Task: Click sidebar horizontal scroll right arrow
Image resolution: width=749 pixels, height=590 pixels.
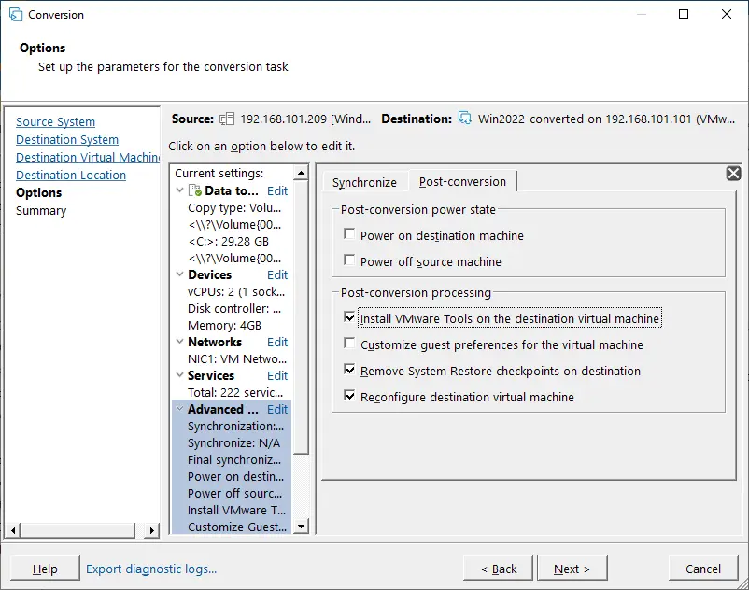Action: (x=152, y=530)
